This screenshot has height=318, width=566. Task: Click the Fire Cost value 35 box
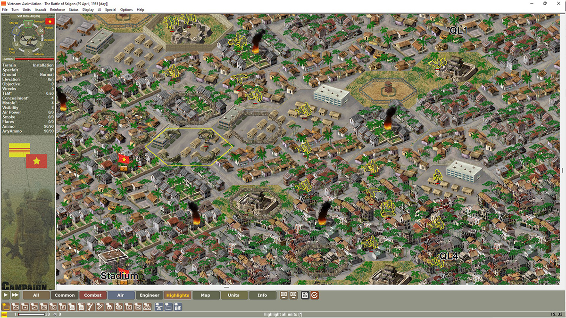pyautogui.click(x=17, y=44)
